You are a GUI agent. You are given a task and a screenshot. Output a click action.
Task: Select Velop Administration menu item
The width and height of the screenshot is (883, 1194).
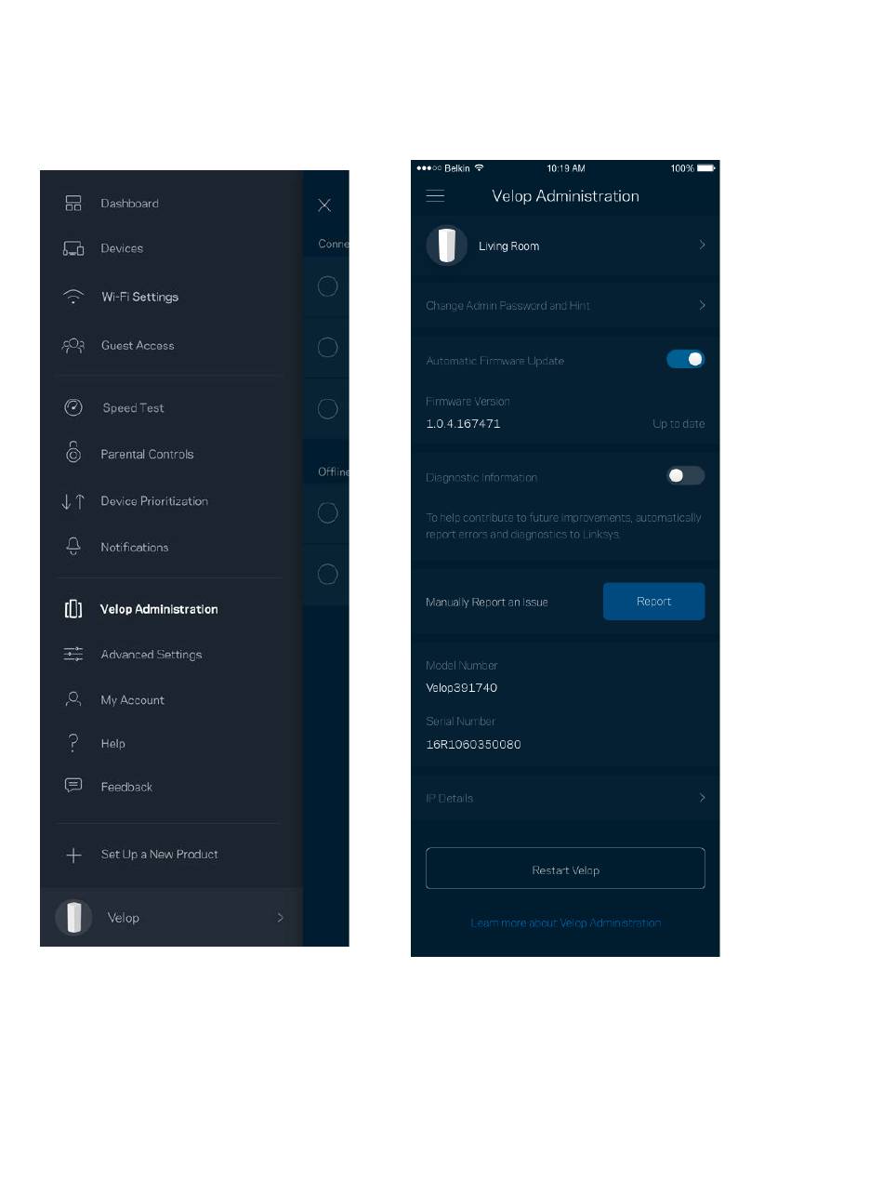pos(160,609)
